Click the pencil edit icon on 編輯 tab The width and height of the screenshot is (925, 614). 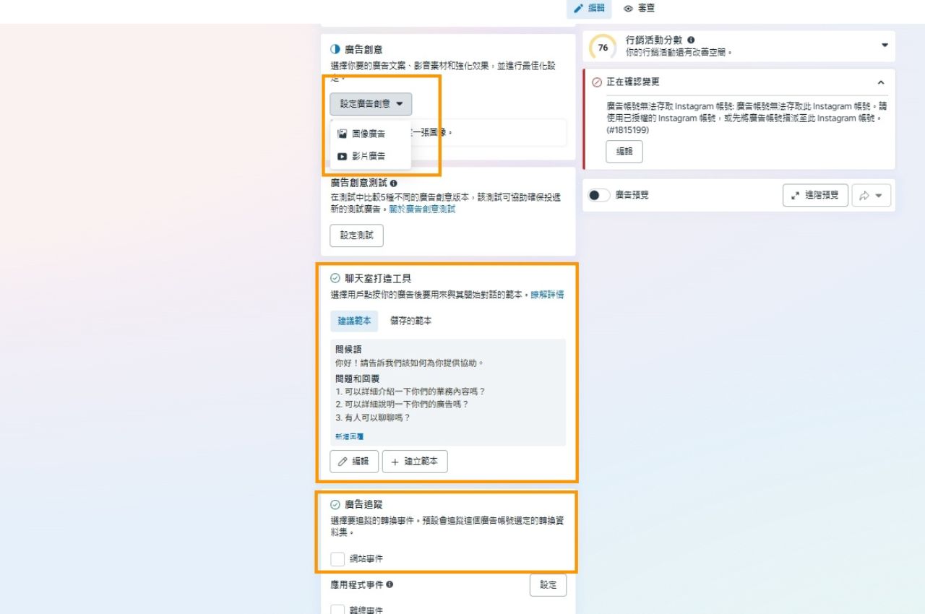tap(580, 9)
